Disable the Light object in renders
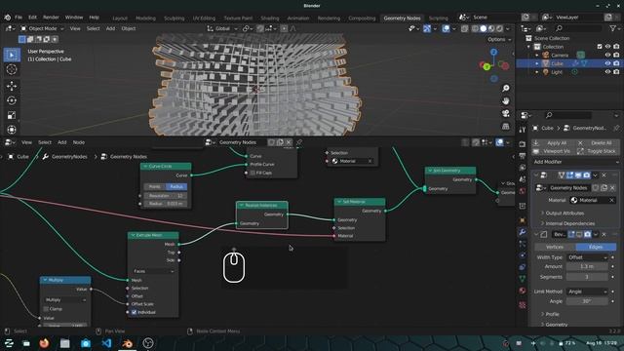This screenshot has height=351, width=624. pyautogui.click(x=616, y=72)
